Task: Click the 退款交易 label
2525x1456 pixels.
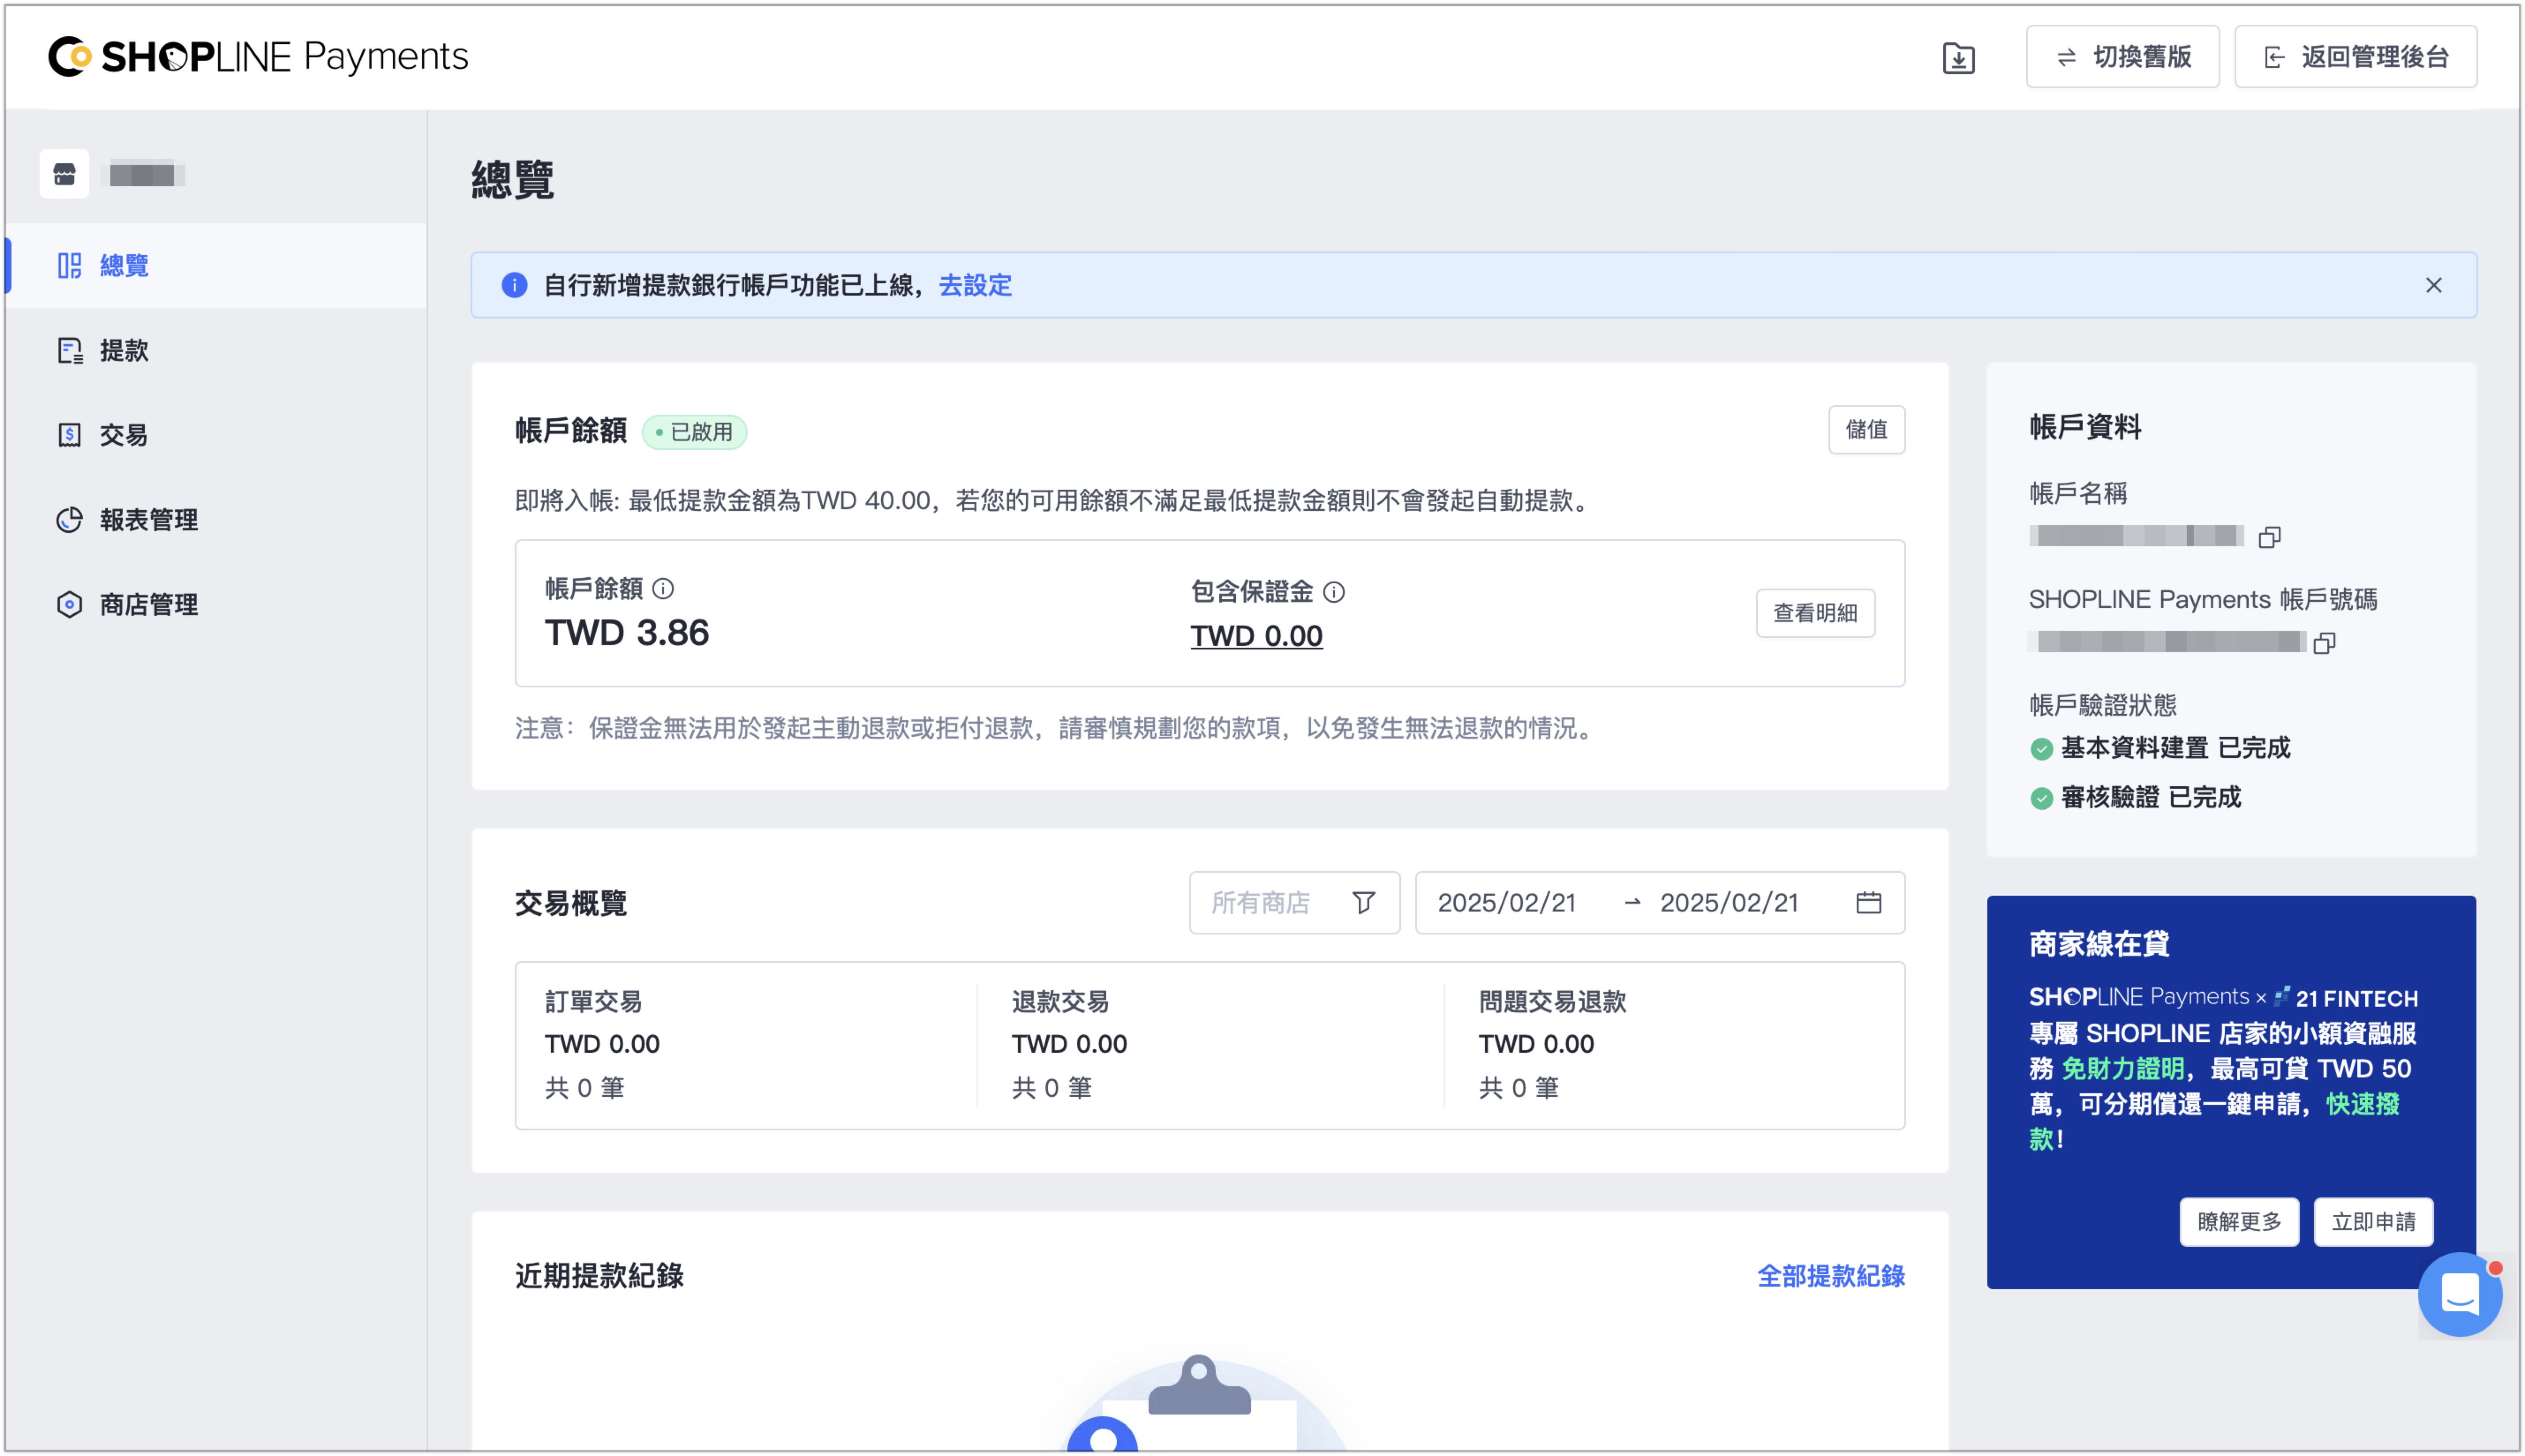Action: tap(1059, 1002)
